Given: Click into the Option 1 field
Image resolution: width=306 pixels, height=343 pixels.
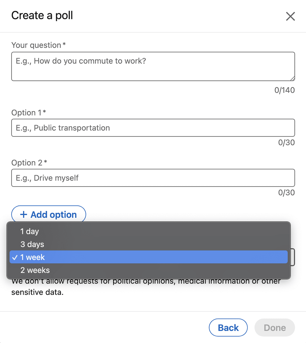Looking at the screenshot, I should [153, 128].
